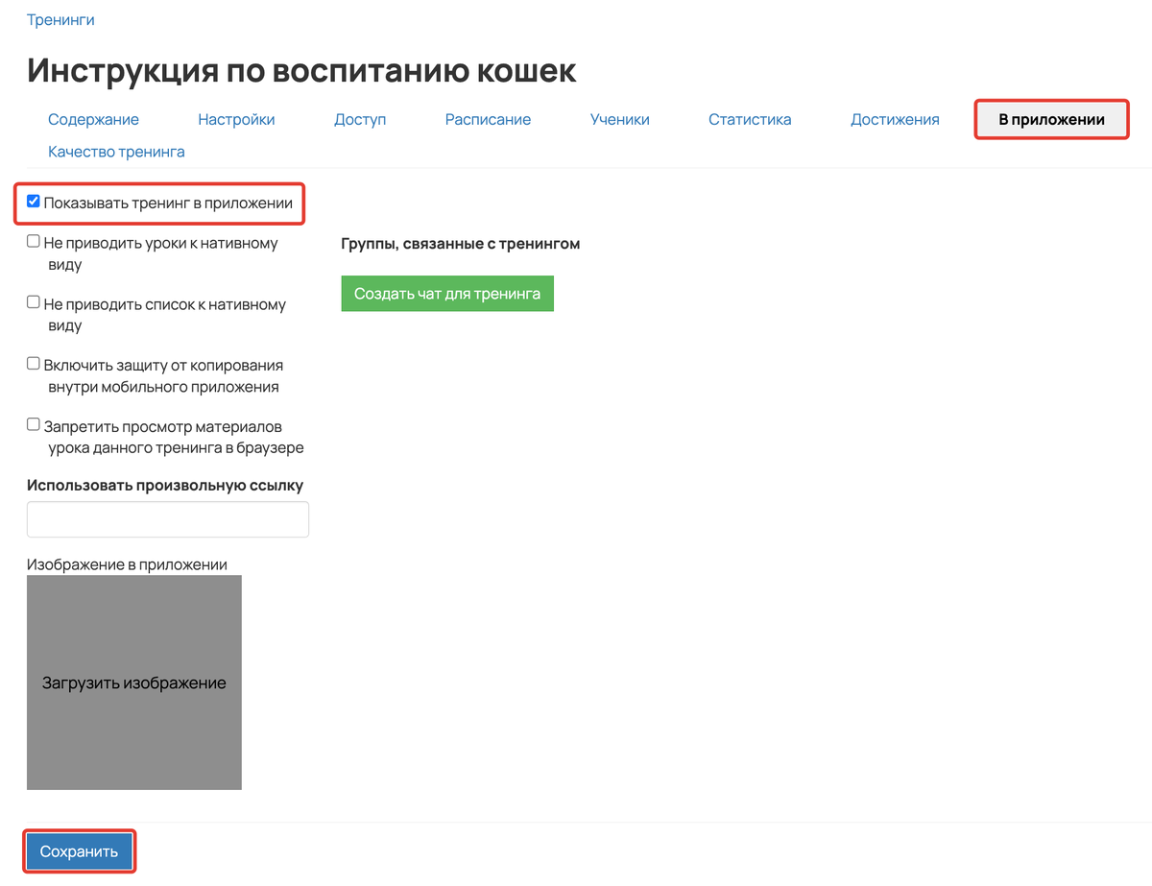Uncheck Показывать тренинг в приложении
The image size is (1152, 886).
[x=34, y=202]
